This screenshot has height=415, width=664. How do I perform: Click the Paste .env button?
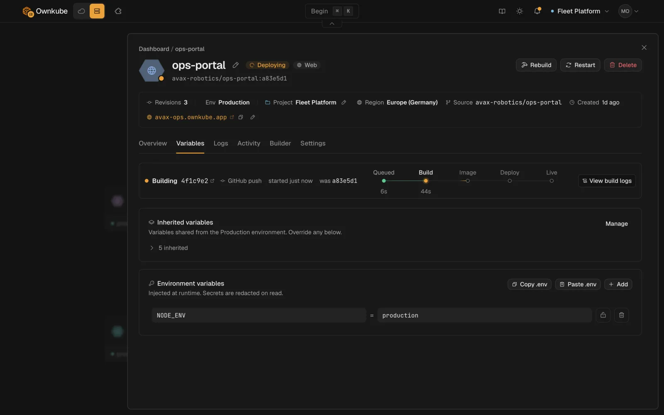[x=578, y=284]
